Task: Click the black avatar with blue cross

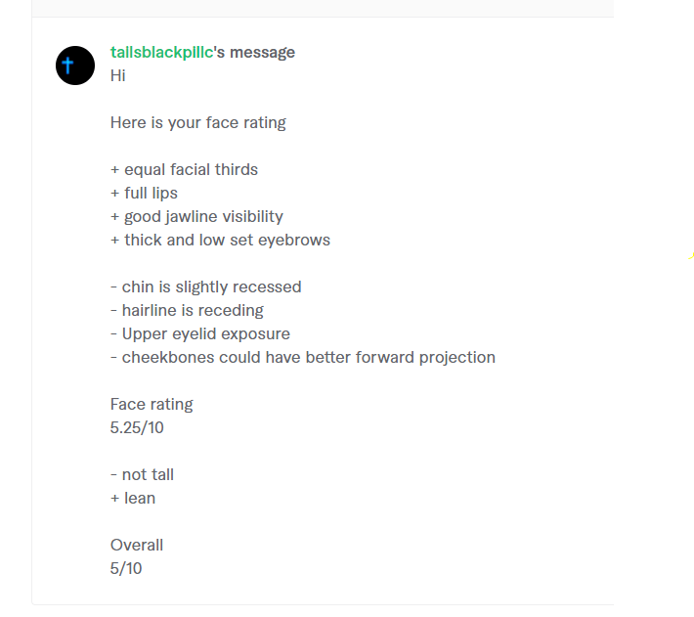Action: pos(75,66)
